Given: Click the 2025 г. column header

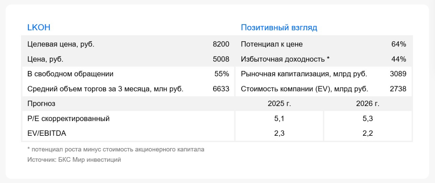Looking at the screenshot, I should [279, 104].
